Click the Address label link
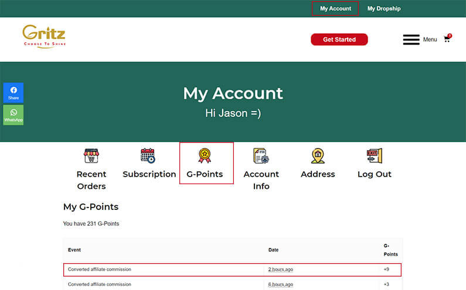This screenshot has height=290, width=466. 318,174
